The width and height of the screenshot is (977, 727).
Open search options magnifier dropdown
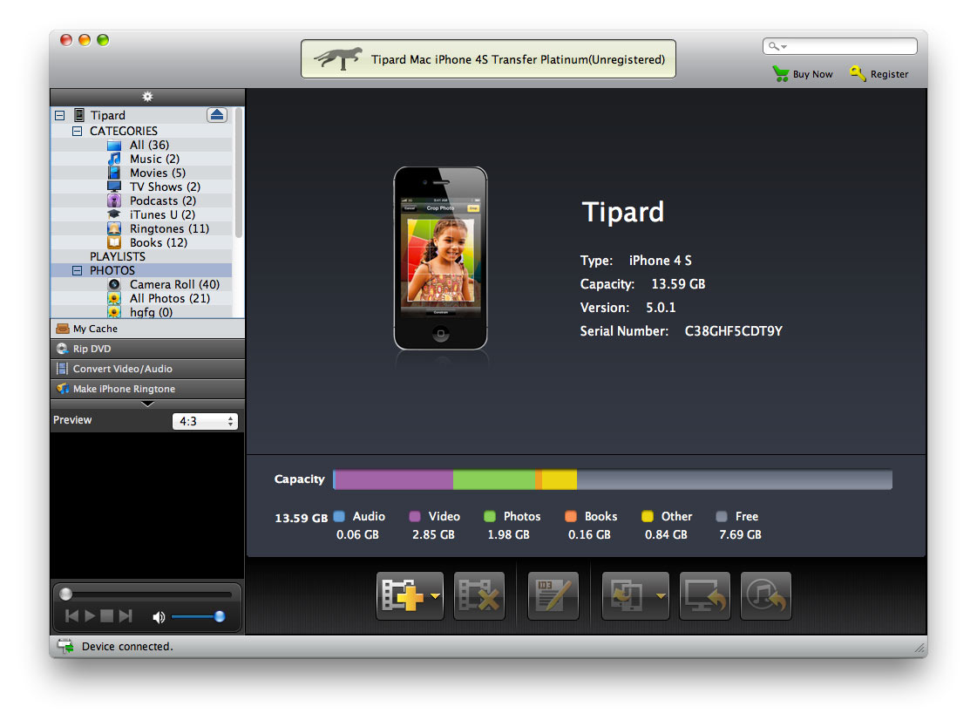pos(777,46)
